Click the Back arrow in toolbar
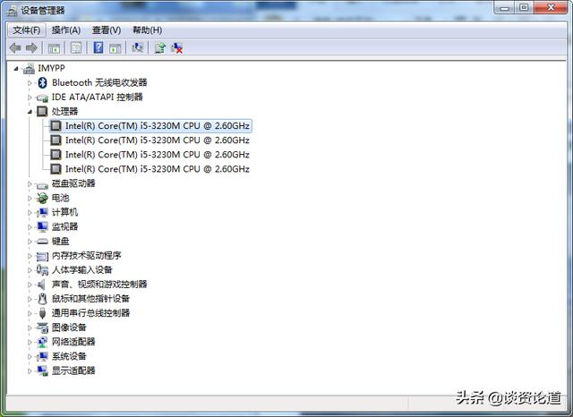 (x=15, y=47)
